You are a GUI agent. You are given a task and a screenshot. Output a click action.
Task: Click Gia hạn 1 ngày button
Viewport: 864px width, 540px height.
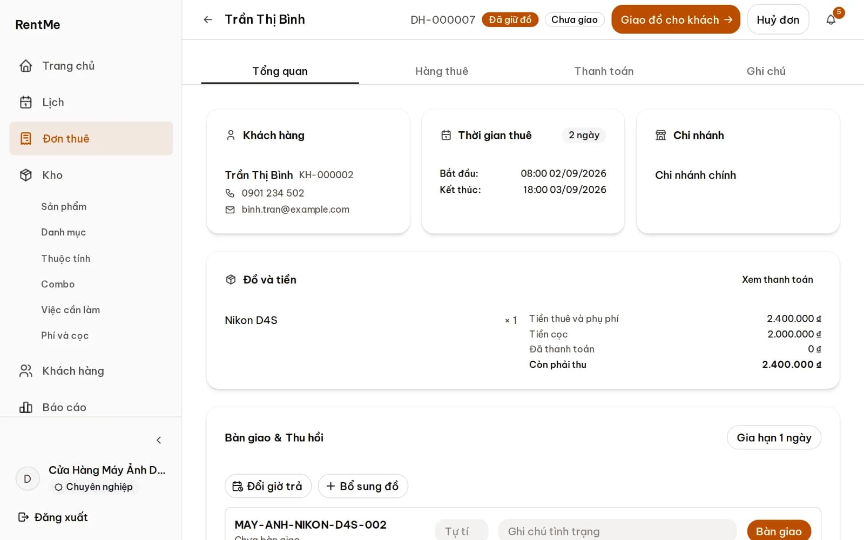774,438
